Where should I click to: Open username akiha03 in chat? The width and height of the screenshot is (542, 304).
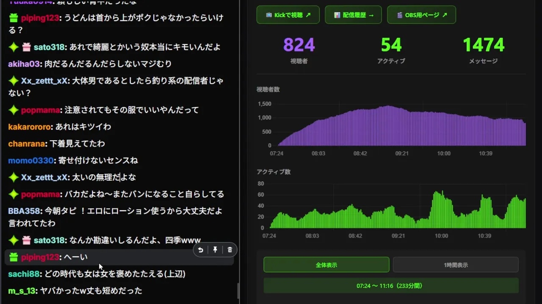click(x=24, y=64)
